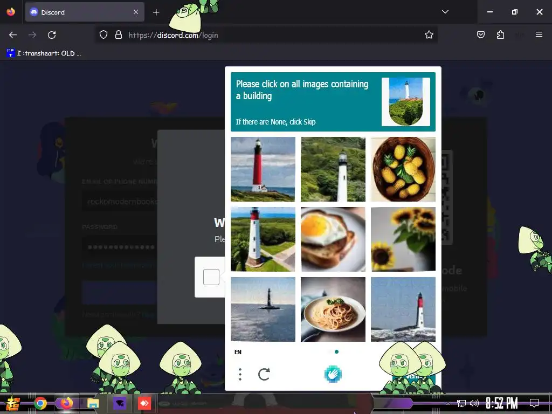
Task: Click the teal captcha progress dot
Action: tap(336, 351)
